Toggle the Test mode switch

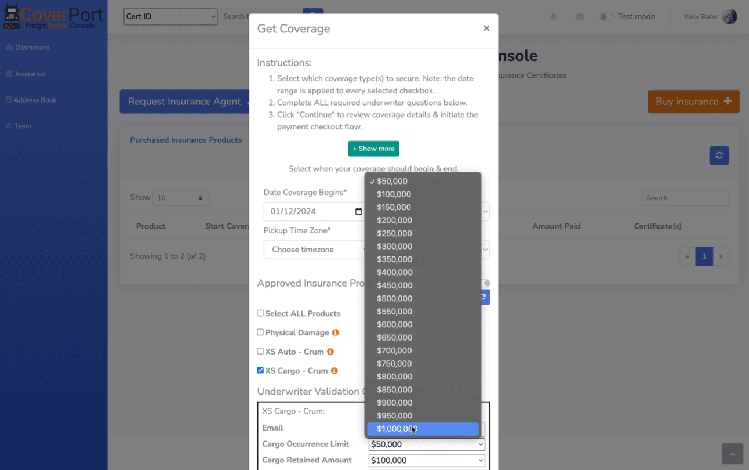click(606, 16)
